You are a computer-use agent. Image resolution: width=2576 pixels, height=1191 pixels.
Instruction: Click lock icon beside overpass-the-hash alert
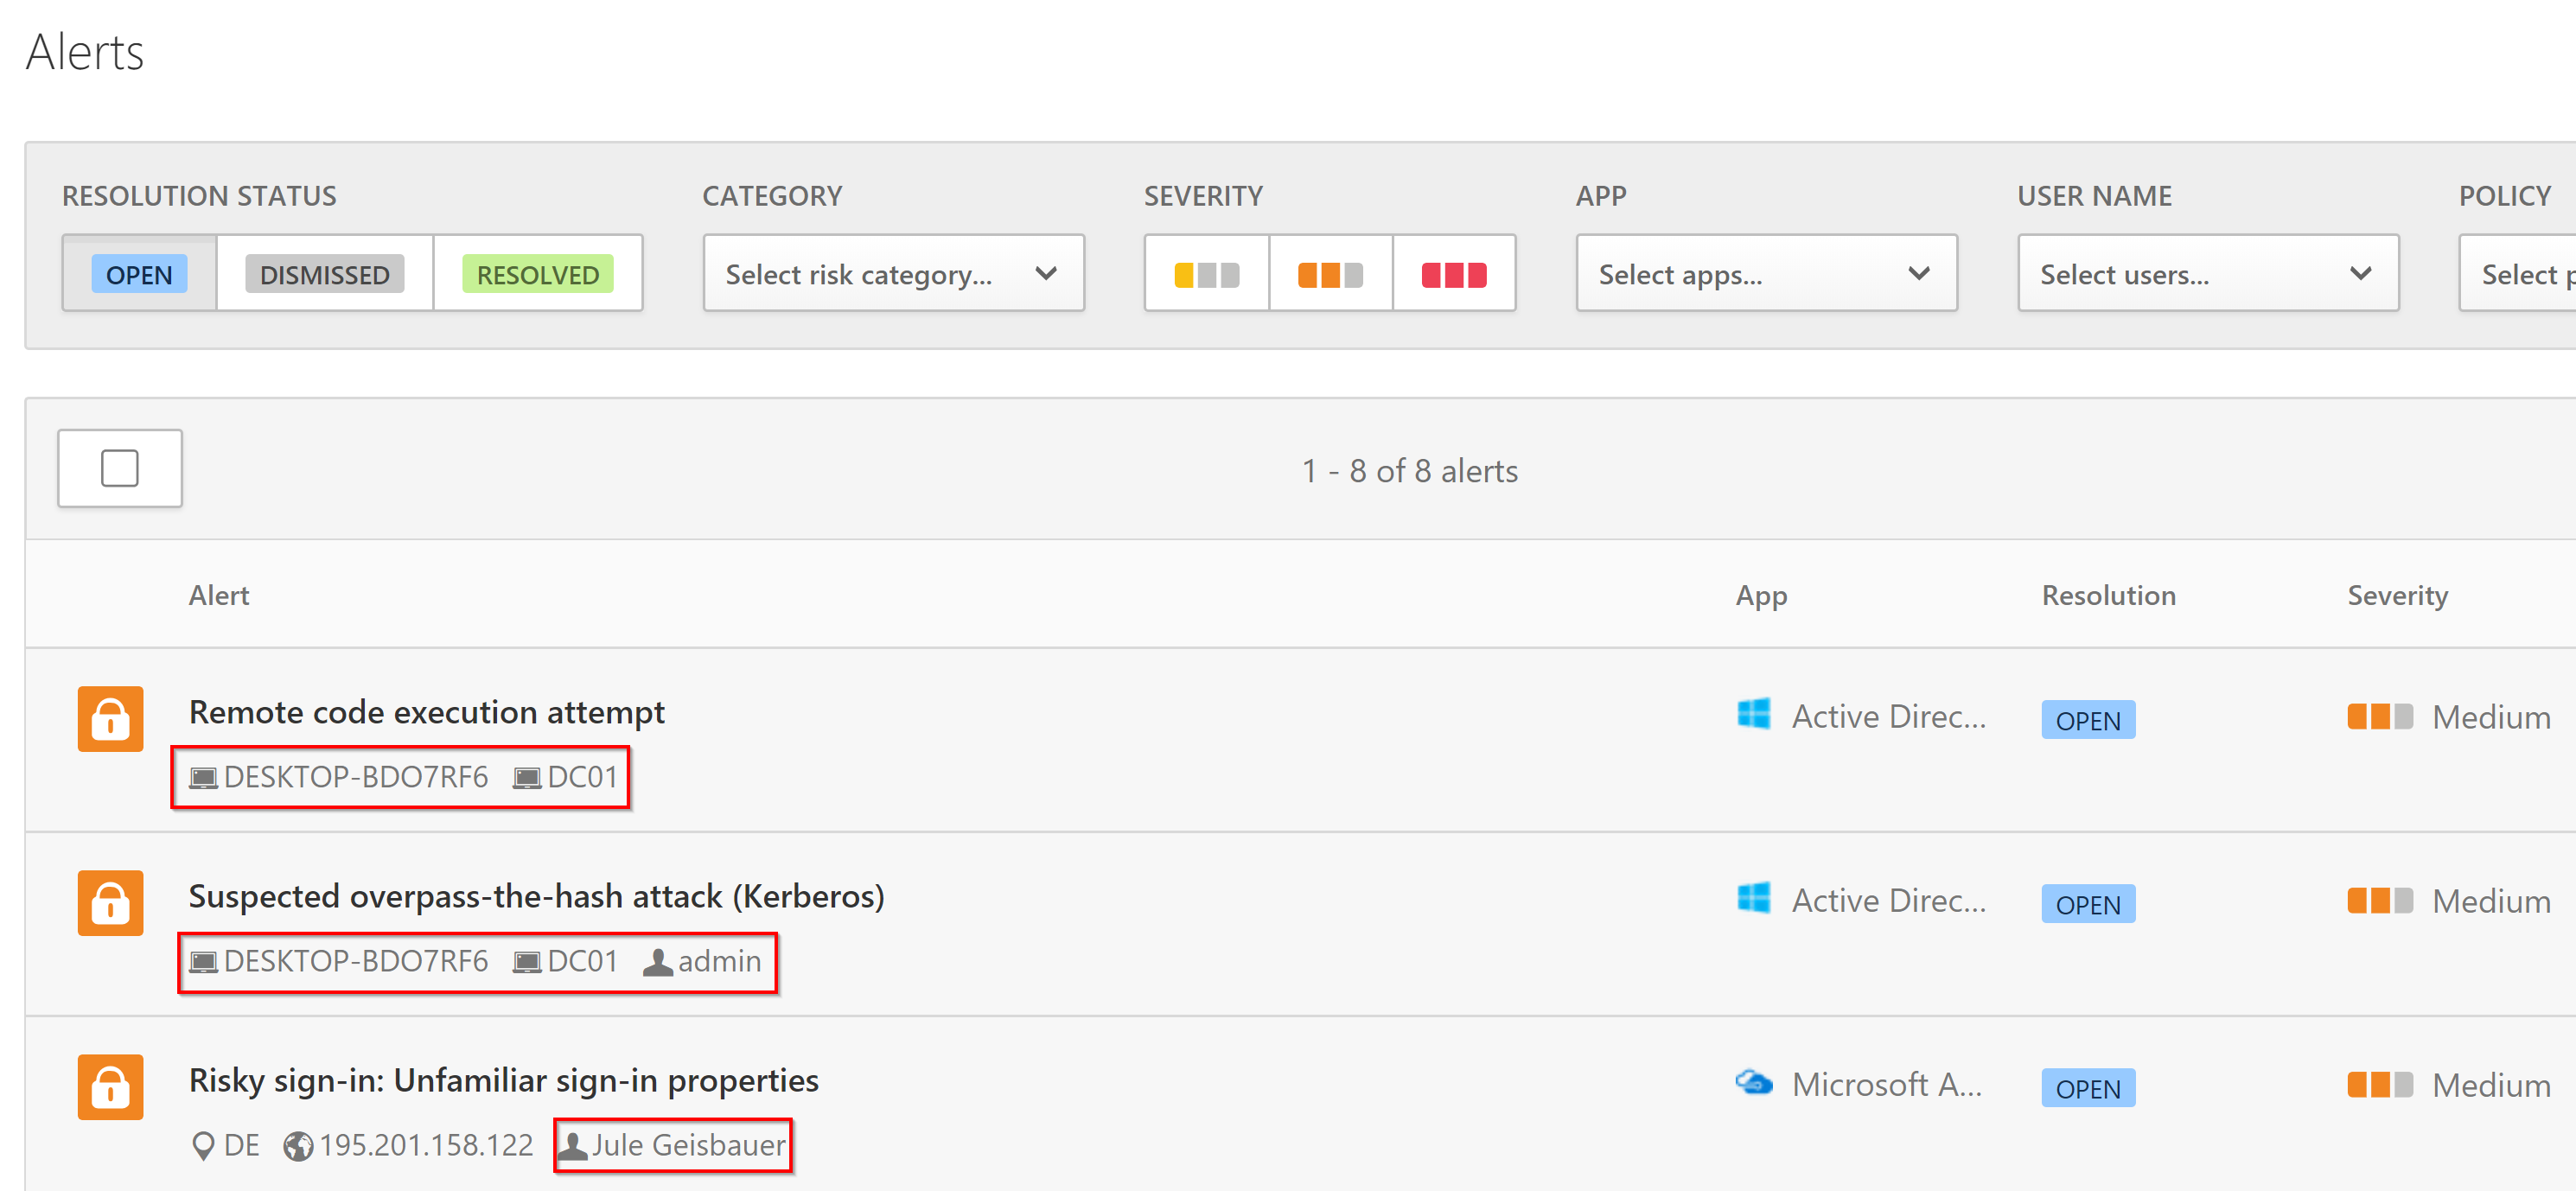click(x=110, y=902)
